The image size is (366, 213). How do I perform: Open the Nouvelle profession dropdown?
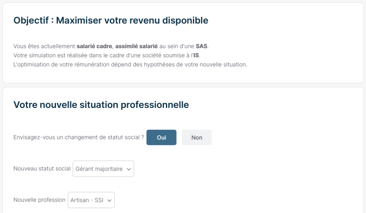(x=91, y=200)
